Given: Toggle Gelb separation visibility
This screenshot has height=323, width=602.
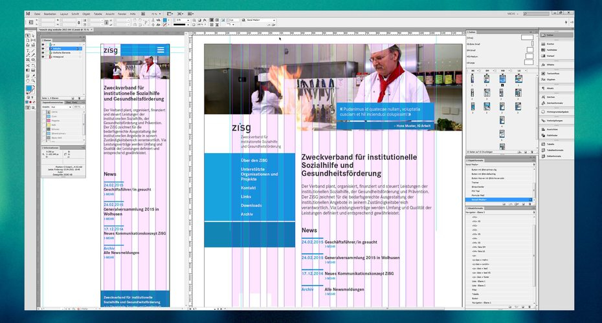Looking at the screenshot, I should coord(44,125).
